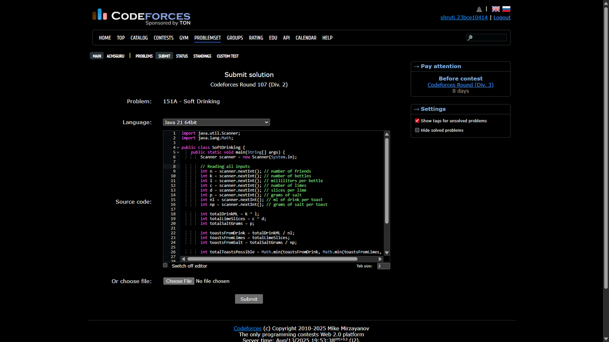Open CONTESTS menu item

click(x=163, y=37)
